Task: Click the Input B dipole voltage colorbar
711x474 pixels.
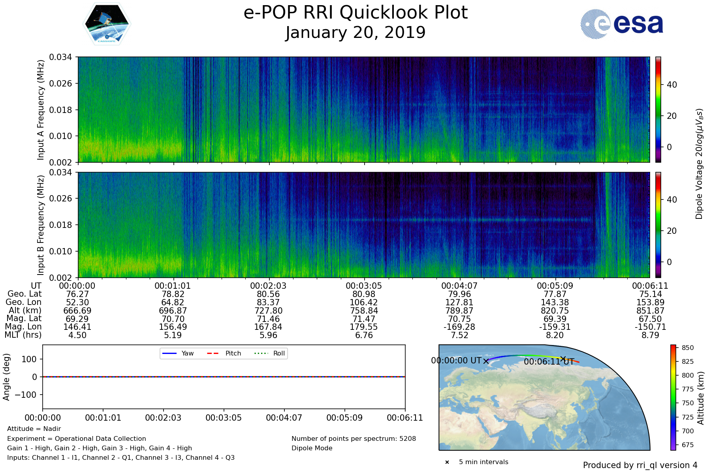Action: (x=658, y=225)
